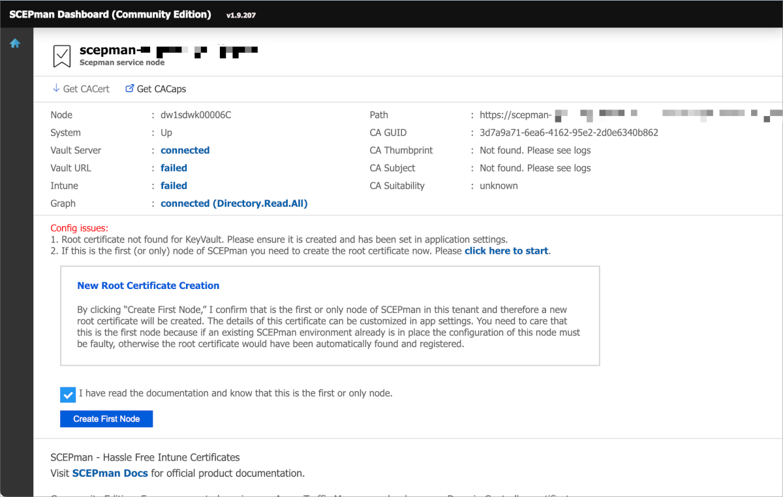Click the Path URL value
The image size is (783, 497).
coord(630,115)
